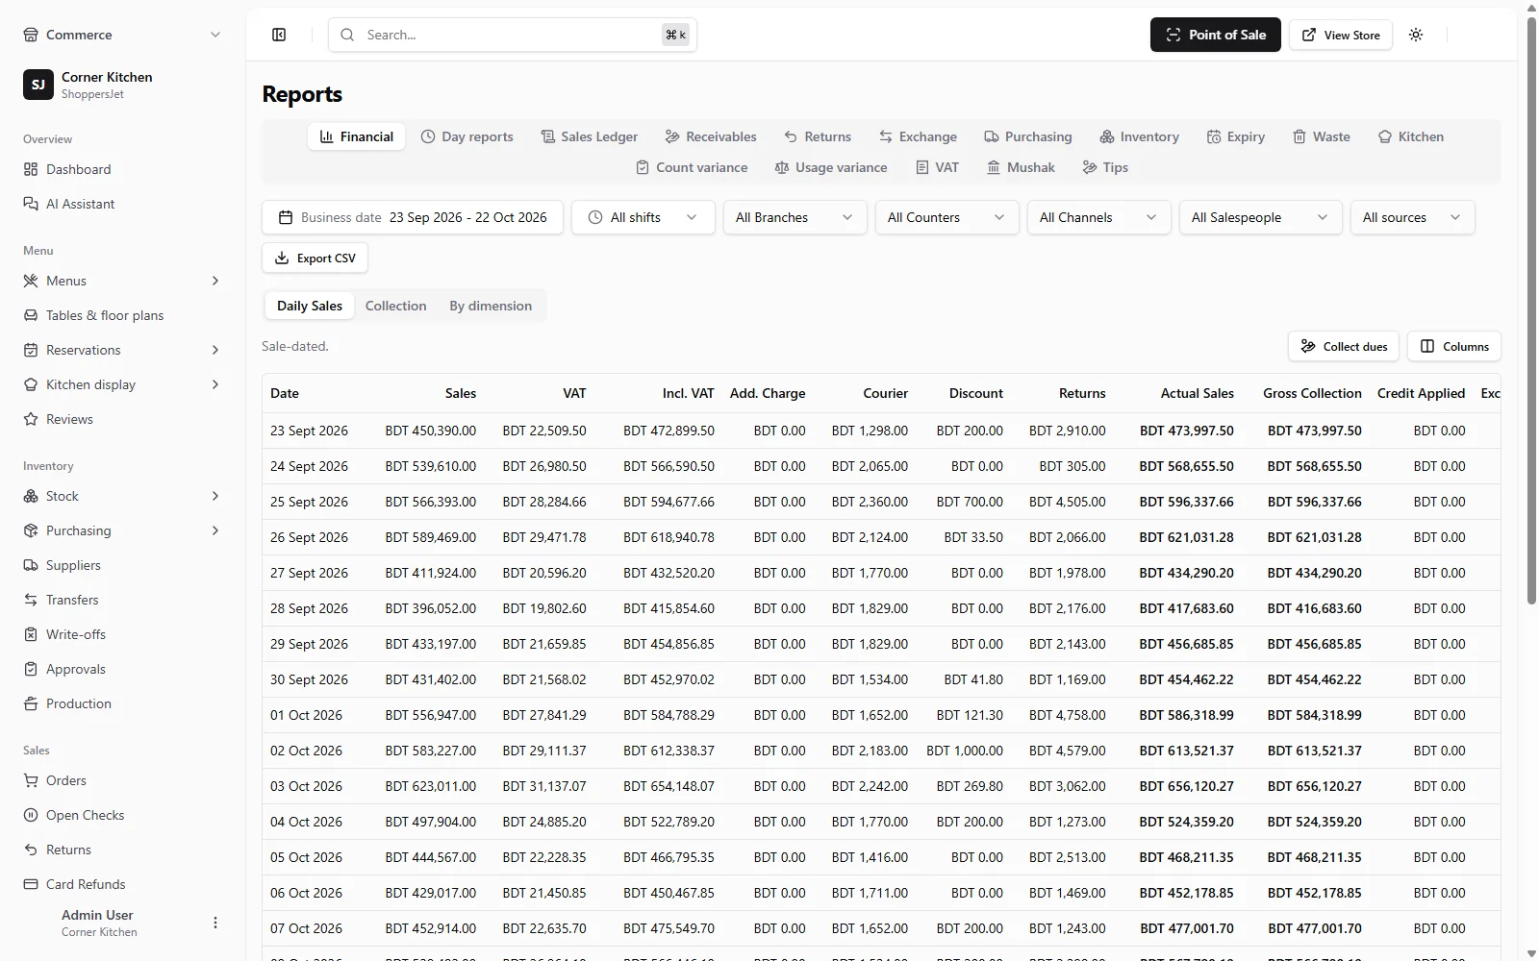Open Dashboard from the sidebar
The image size is (1539, 961).
pos(122,169)
